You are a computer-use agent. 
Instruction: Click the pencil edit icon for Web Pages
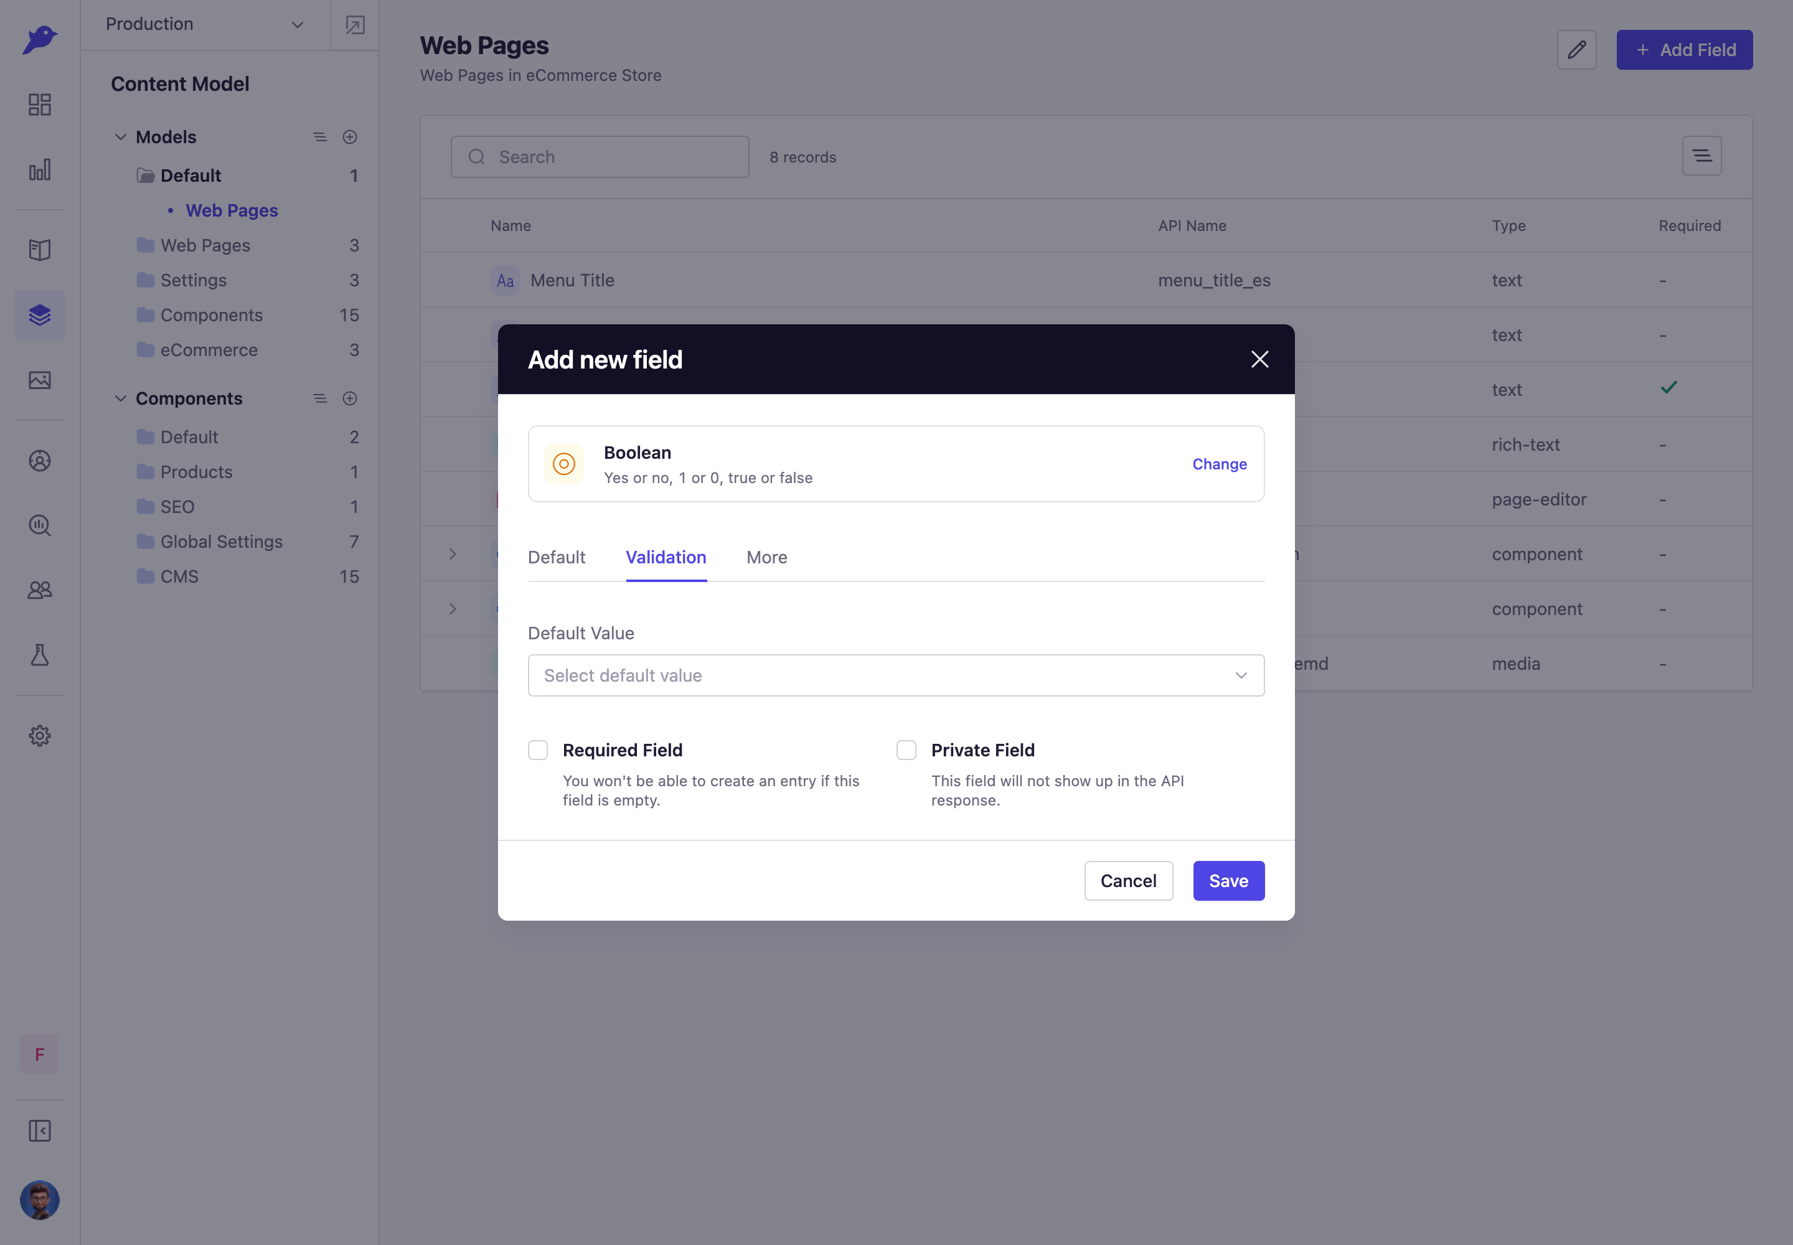click(1577, 50)
